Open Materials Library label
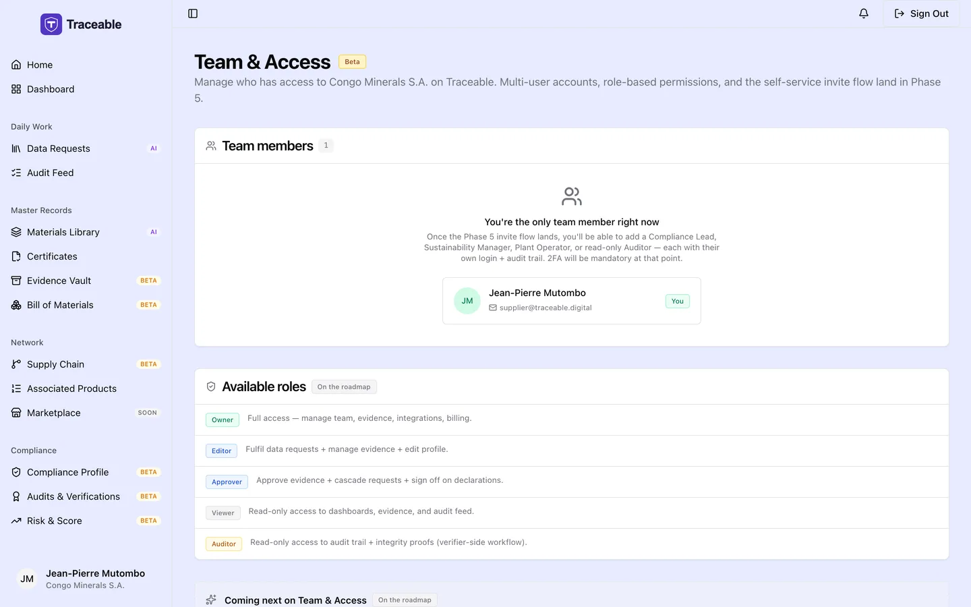 tap(63, 232)
